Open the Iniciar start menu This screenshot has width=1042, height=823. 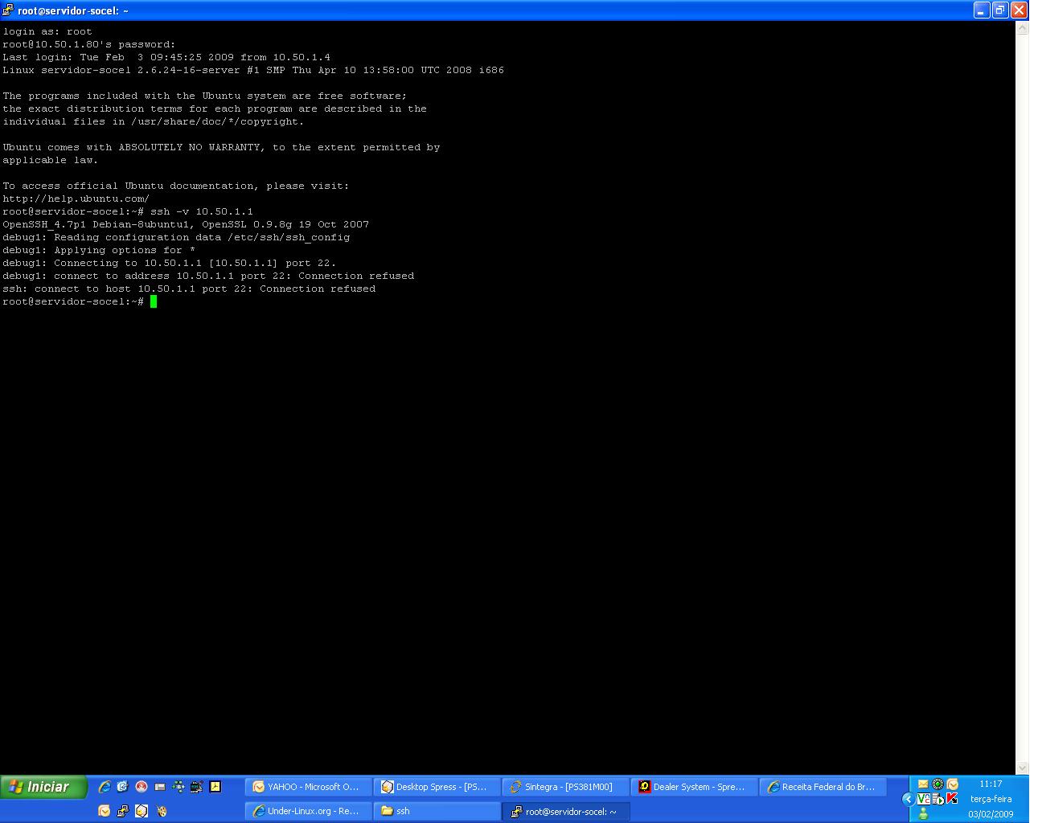coord(43,787)
